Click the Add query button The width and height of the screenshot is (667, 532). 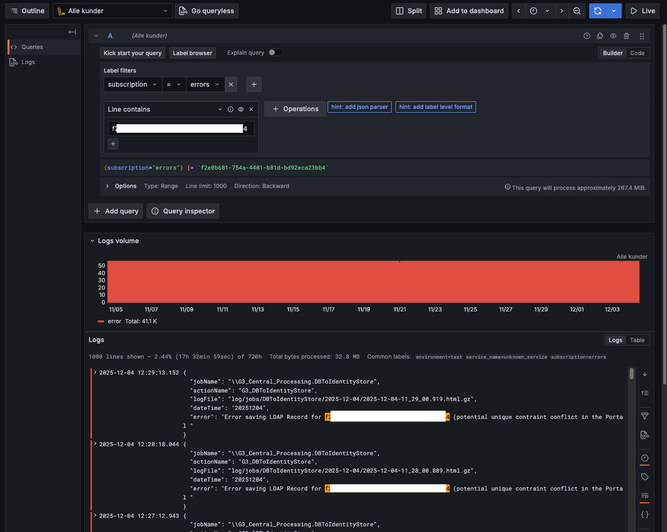tap(116, 211)
